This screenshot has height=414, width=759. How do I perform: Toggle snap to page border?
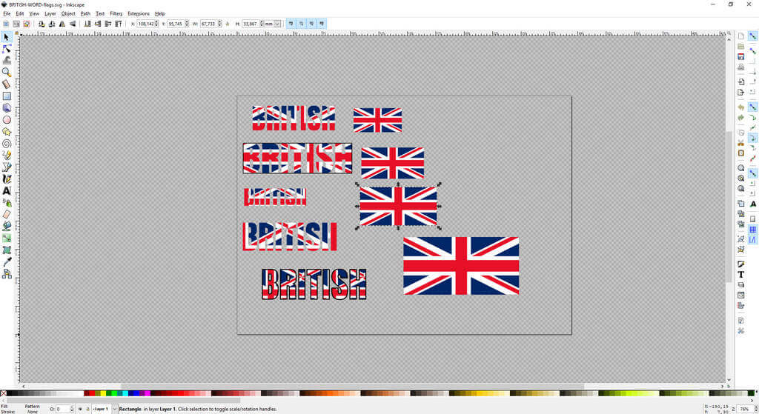click(753, 218)
